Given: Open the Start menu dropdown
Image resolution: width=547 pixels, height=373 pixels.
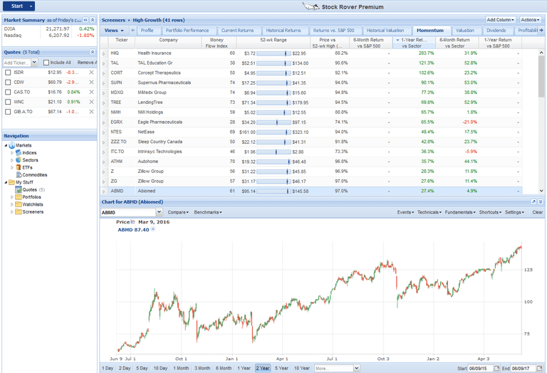Looking at the screenshot, I should [x=19, y=6].
